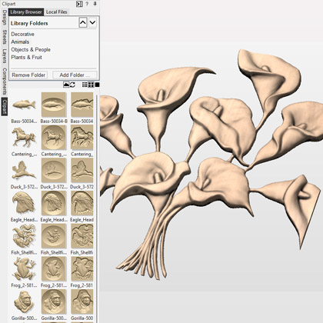This screenshot has height=323, width=323.
Task: Select large single thumbnail view icon
Action: tap(97, 85)
